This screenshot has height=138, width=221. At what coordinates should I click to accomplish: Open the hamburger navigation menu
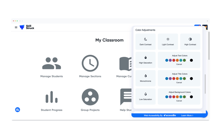click(x=16, y=27)
